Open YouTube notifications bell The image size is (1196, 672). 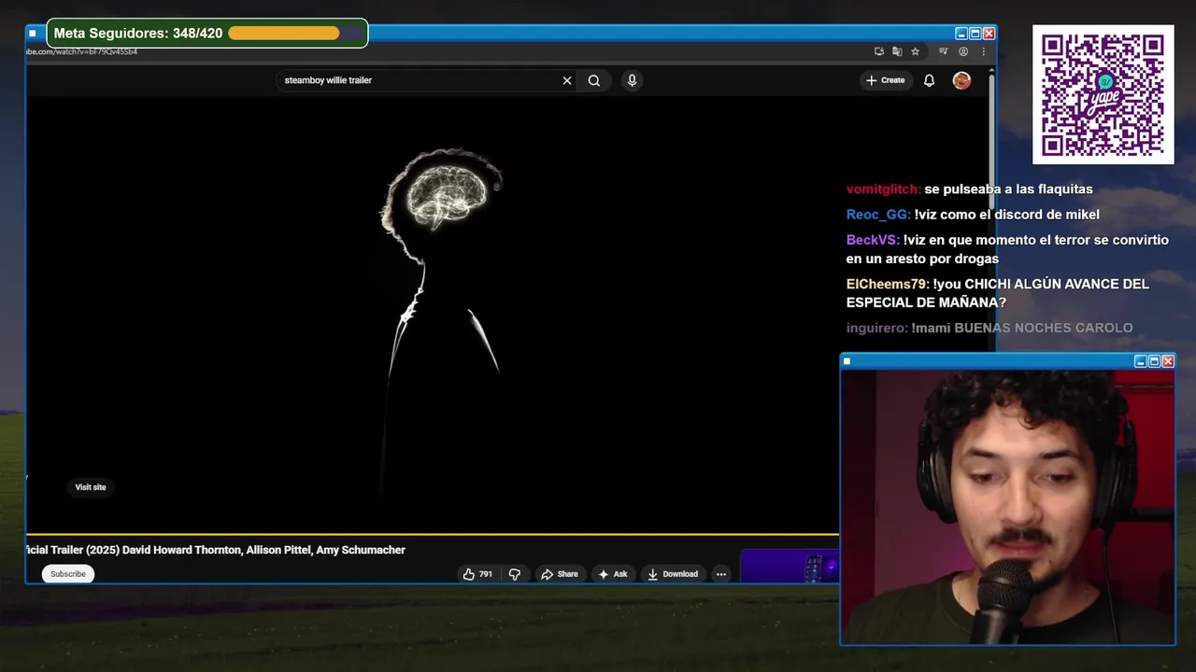click(929, 80)
